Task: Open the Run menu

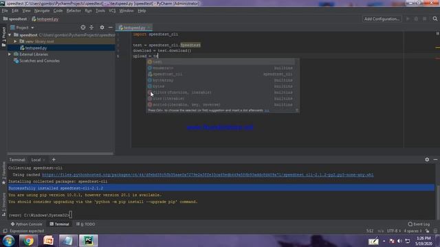Action: pos(88,11)
